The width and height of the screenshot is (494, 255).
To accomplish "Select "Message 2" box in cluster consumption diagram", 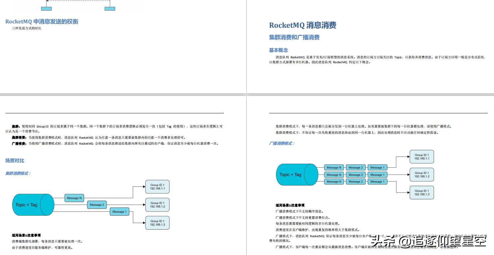I will tap(97, 205).
